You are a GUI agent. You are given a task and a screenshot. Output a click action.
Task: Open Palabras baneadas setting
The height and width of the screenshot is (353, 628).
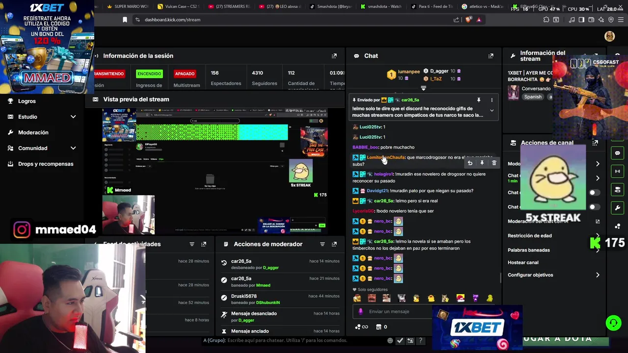pyautogui.click(x=553, y=250)
